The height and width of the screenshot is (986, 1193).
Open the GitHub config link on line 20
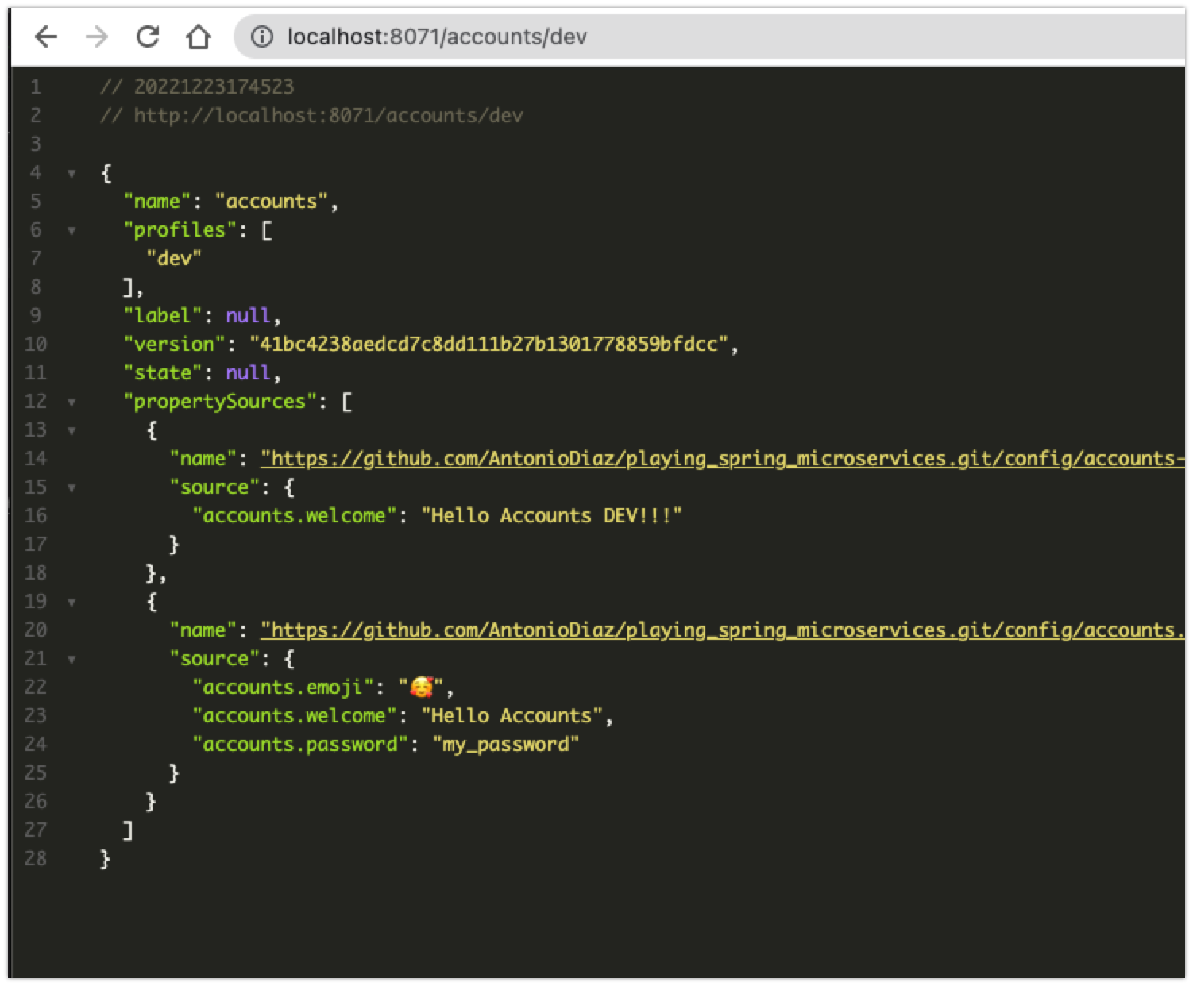(723, 630)
